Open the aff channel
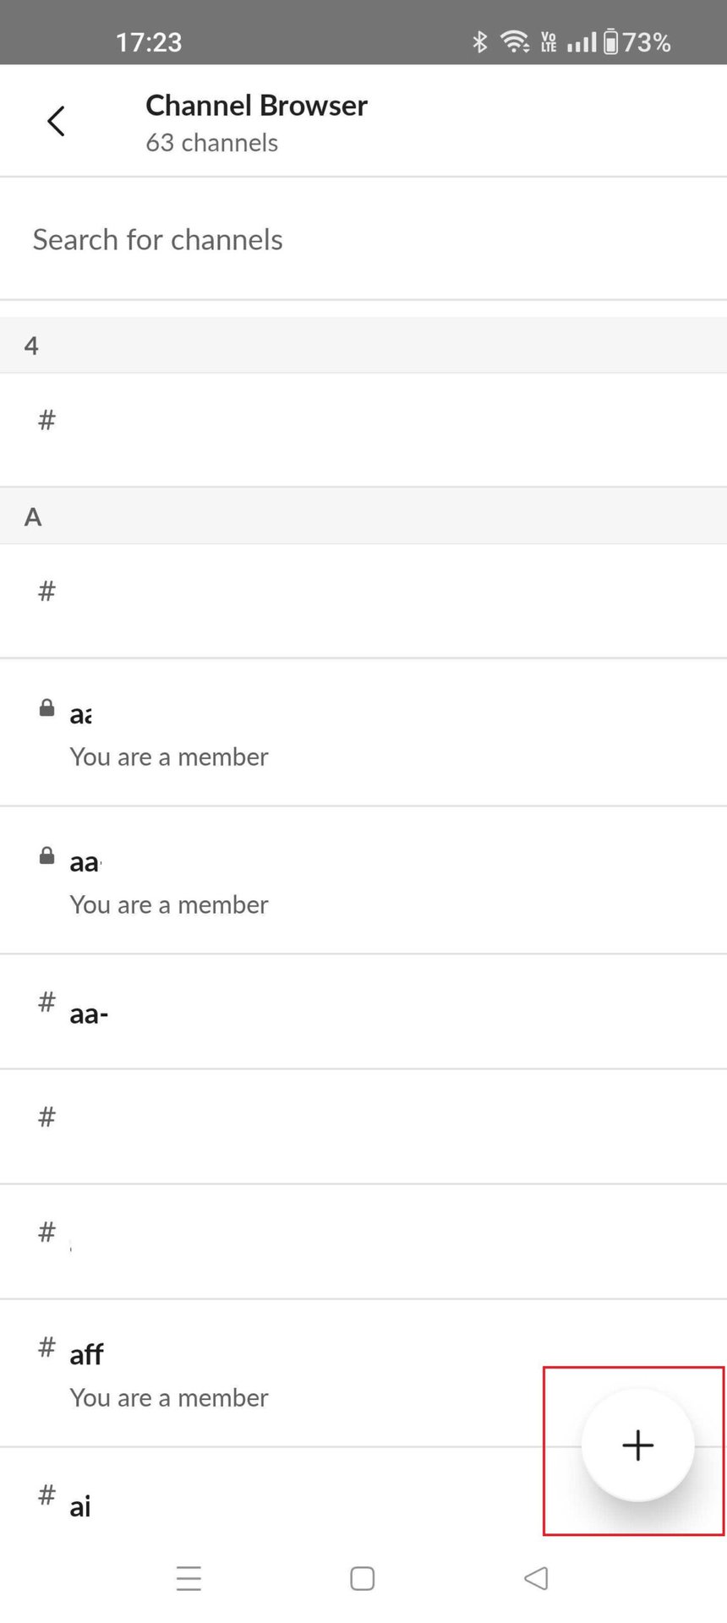This screenshot has height=1623, width=727. tap(254, 1373)
